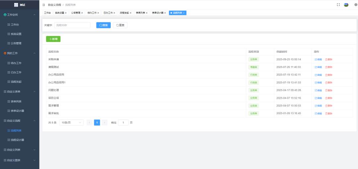Screen dimensions: 358x169
Task: Close the 系统设置 tab
Action: point(66,13)
